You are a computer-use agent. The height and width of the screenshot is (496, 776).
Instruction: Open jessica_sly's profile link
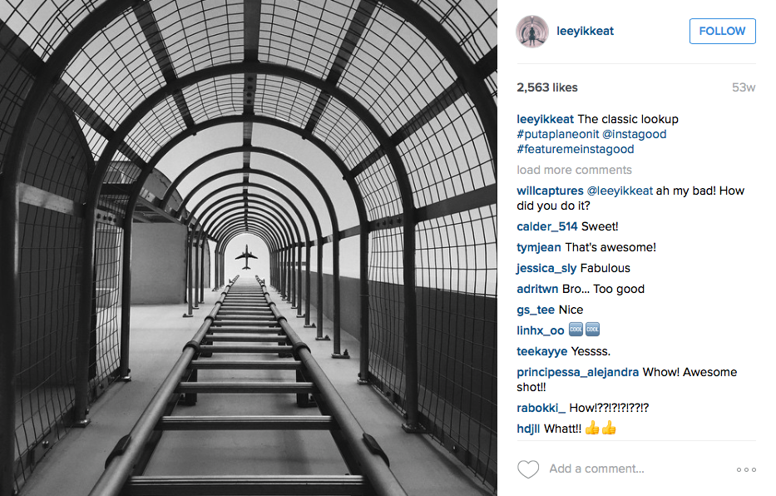coord(546,268)
